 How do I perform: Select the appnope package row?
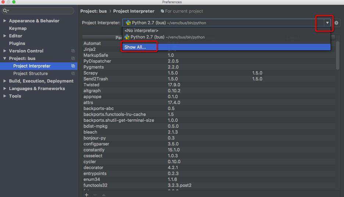tap(209, 96)
